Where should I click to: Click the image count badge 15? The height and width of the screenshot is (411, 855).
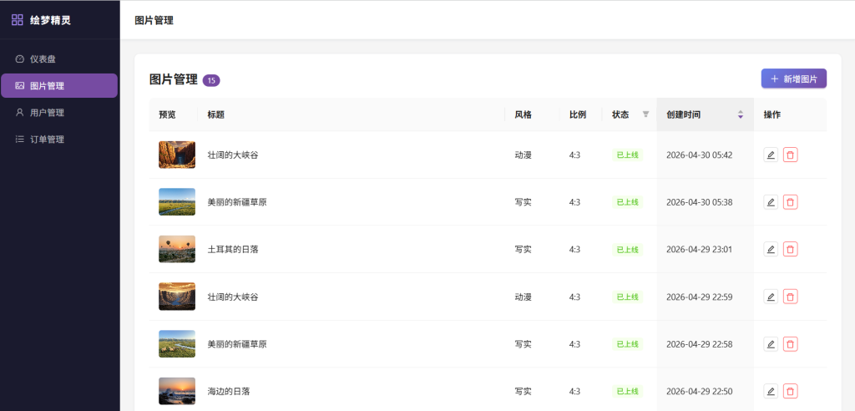coord(211,80)
